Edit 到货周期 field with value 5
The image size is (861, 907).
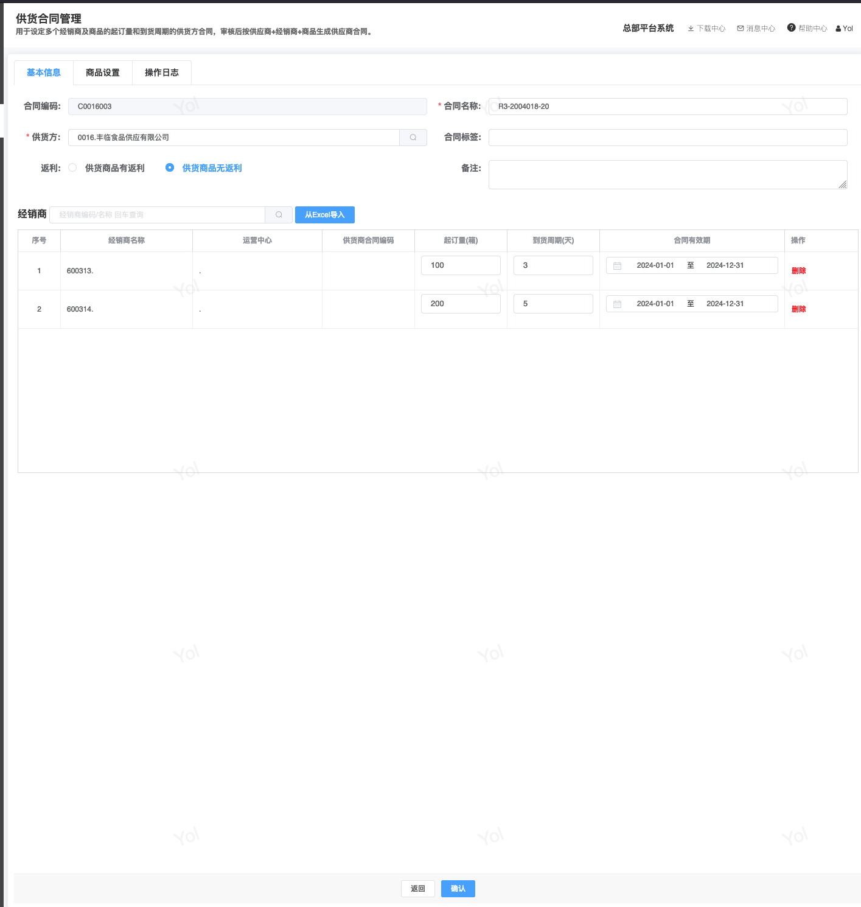(x=553, y=304)
